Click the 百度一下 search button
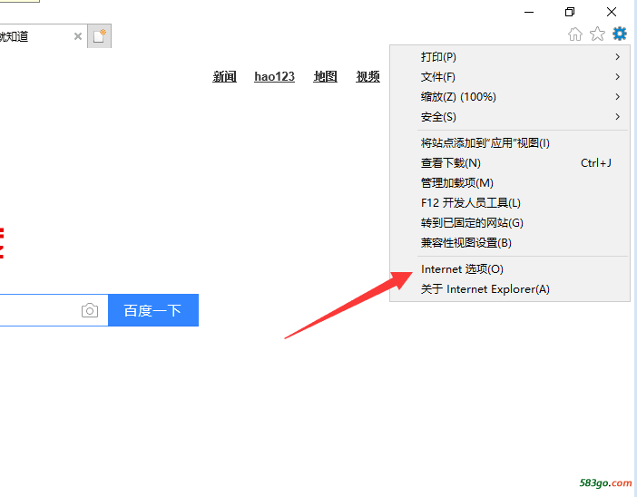This screenshot has height=497, width=637. tap(153, 310)
